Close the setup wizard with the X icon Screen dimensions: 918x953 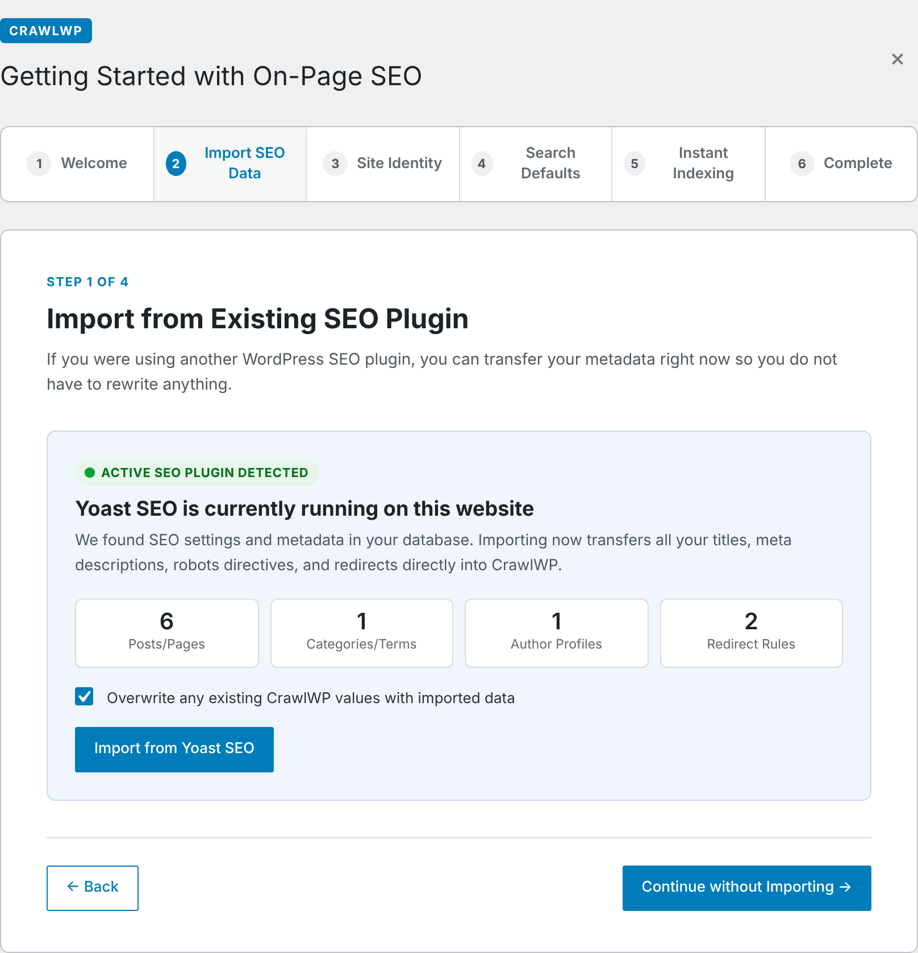[897, 59]
